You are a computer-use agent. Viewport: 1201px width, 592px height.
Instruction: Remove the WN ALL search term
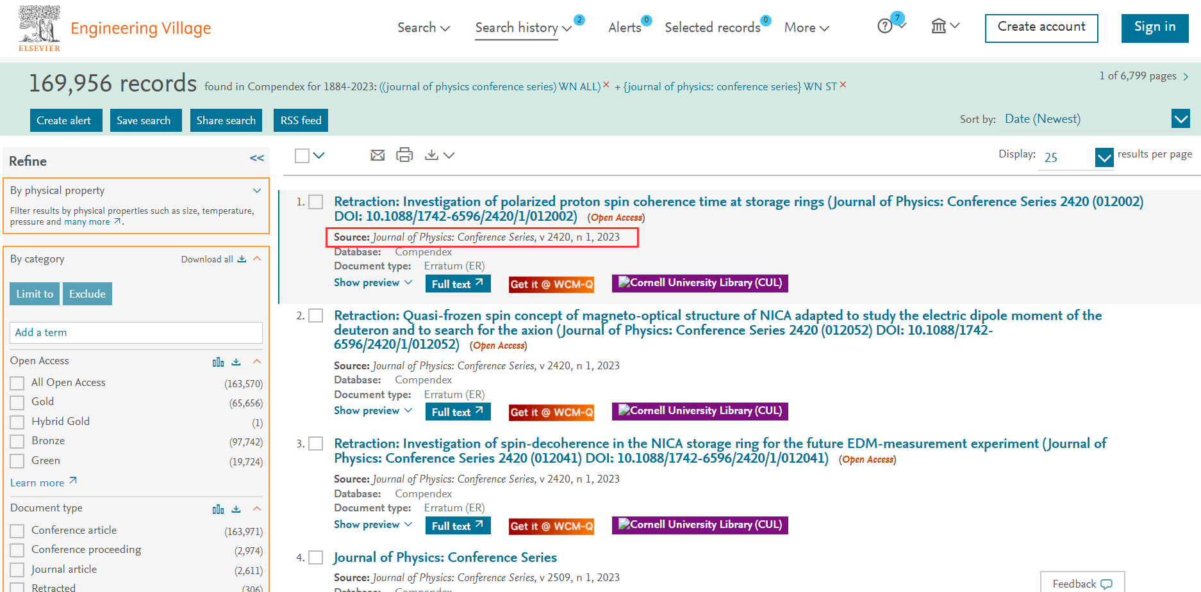pyautogui.click(x=606, y=84)
